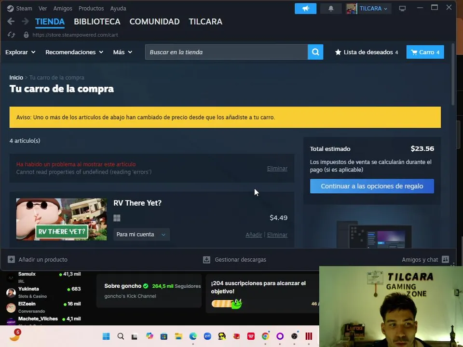Open the WPS Office taskbar icon
The width and height of the screenshot is (463, 347).
(x=251, y=336)
